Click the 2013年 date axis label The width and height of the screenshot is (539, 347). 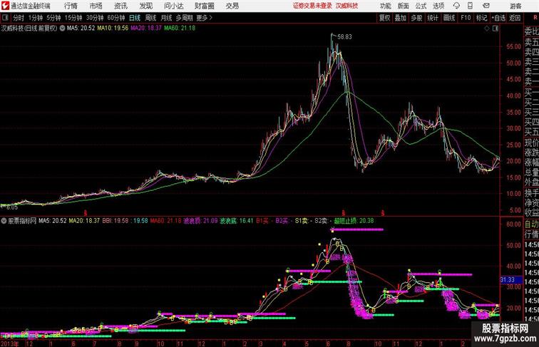click(10, 343)
